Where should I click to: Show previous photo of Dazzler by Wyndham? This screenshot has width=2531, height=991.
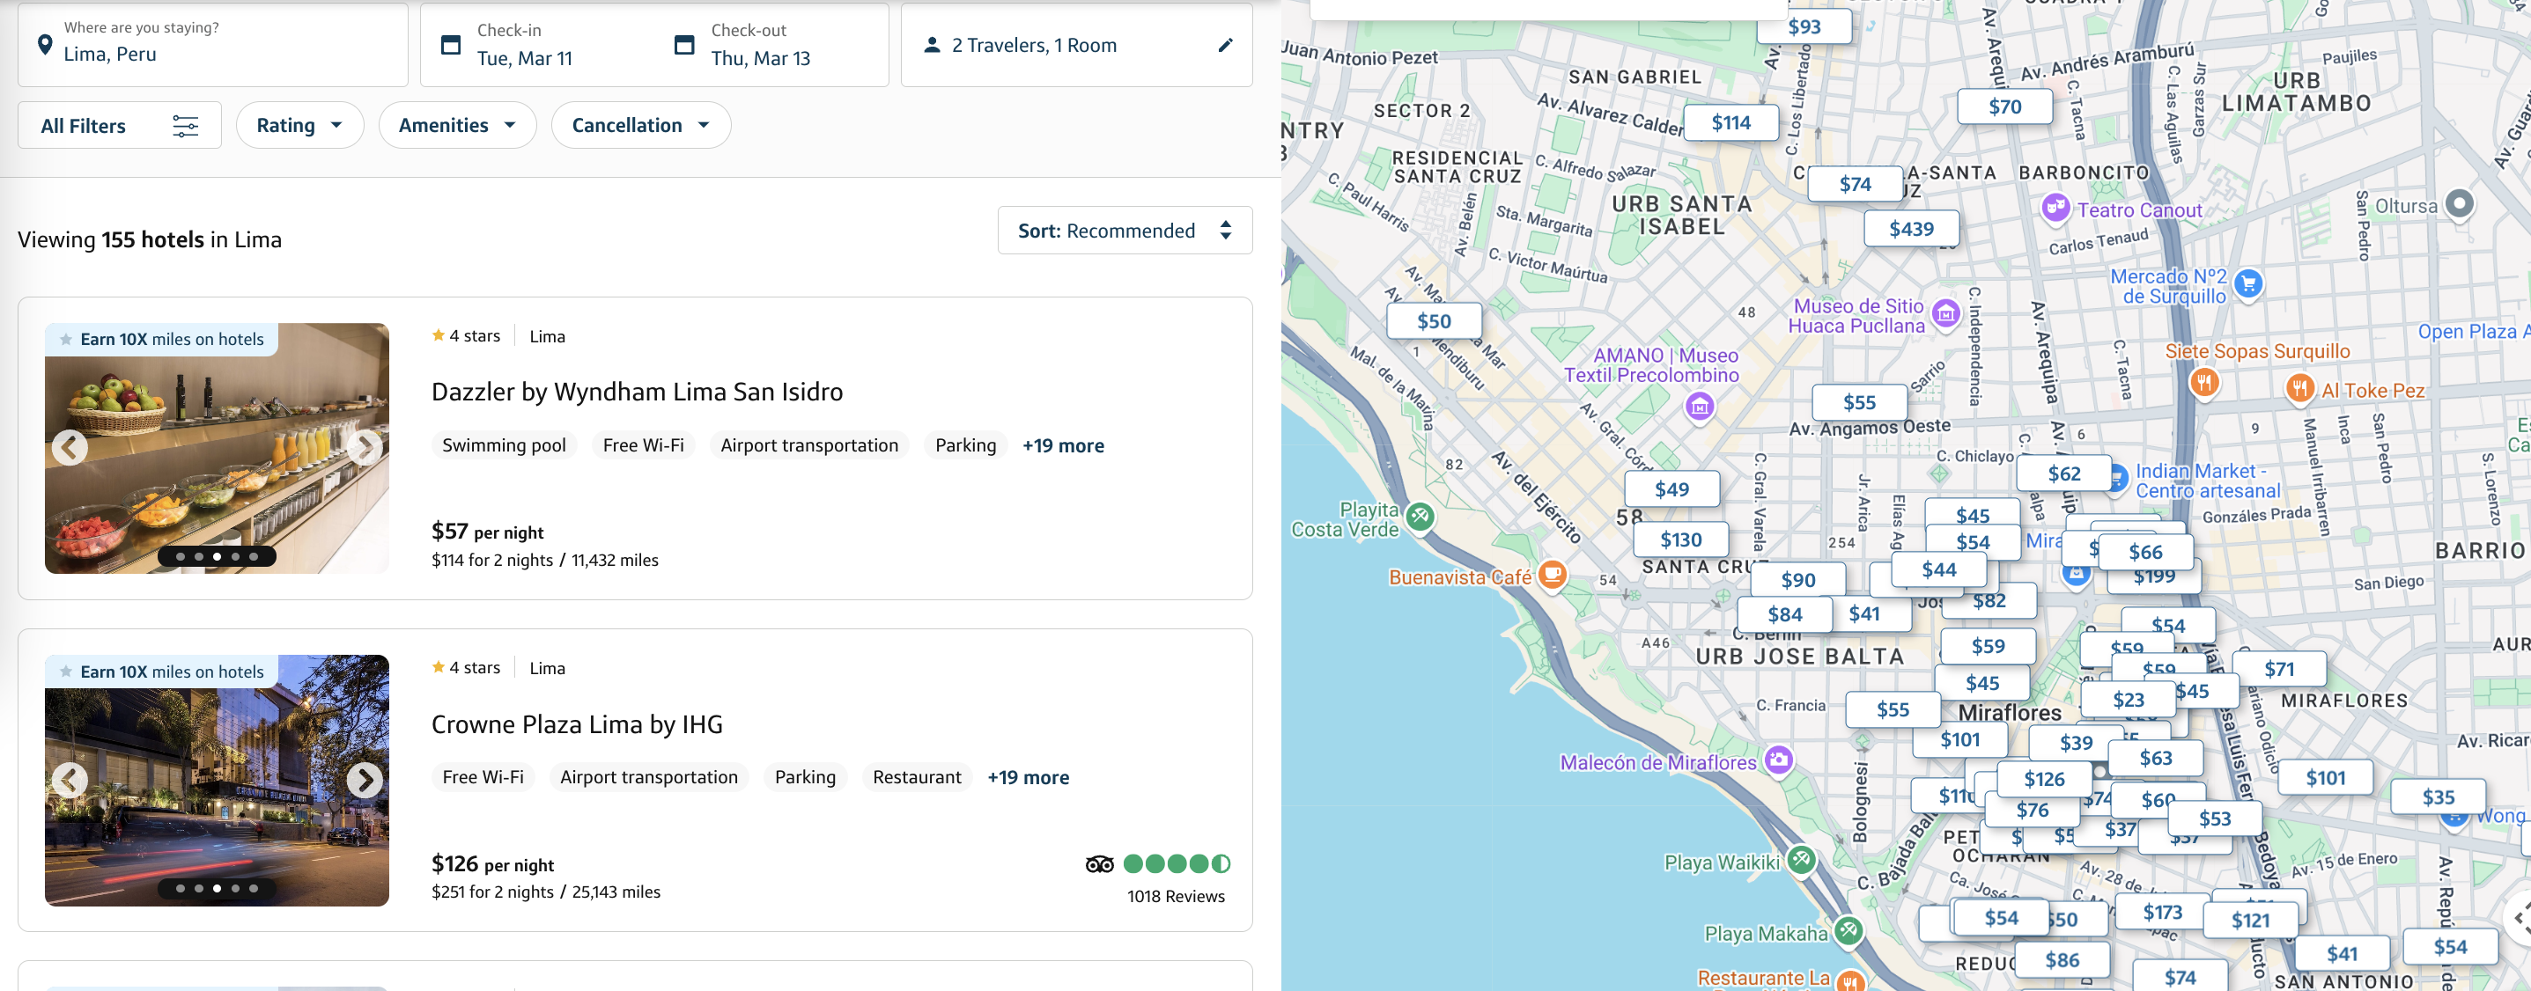point(70,448)
